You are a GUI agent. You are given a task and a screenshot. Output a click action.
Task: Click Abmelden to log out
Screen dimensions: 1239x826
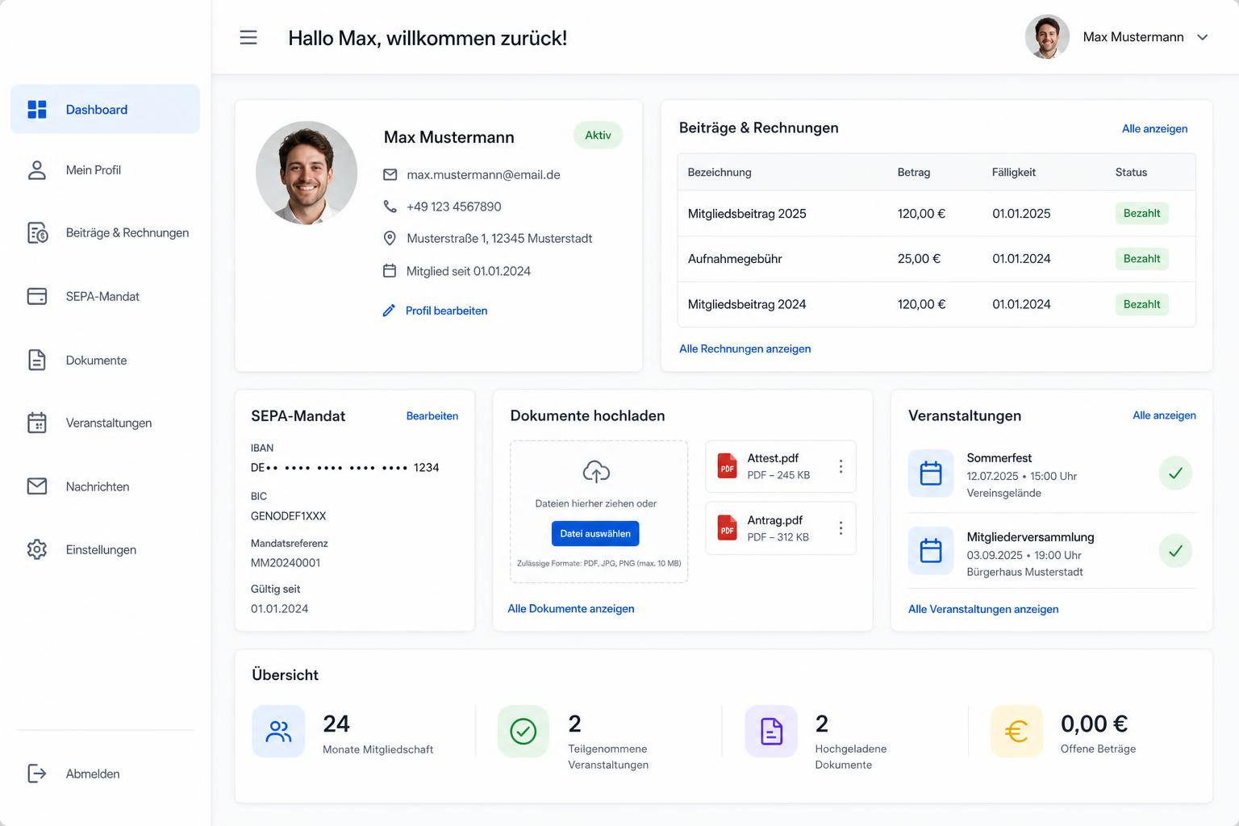[x=105, y=773]
